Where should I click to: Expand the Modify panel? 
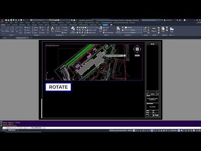37,35
